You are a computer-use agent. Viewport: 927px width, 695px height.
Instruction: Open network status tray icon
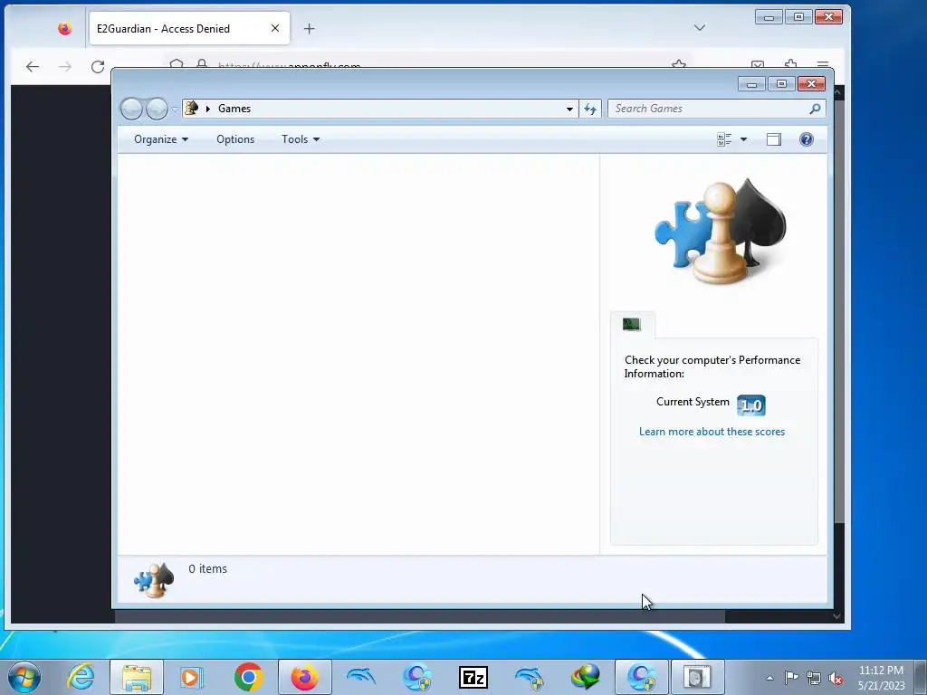coord(814,678)
